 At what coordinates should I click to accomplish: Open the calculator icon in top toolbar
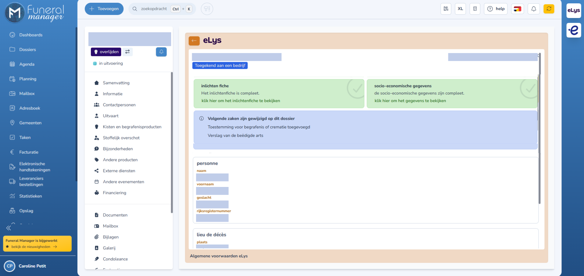(475, 9)
